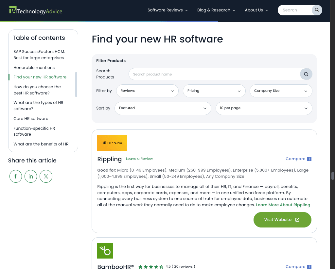This screenshot has height=269, width=335.
Task: Click the page vertical scrollbar thumb
Action: click(x=332, y=176)
